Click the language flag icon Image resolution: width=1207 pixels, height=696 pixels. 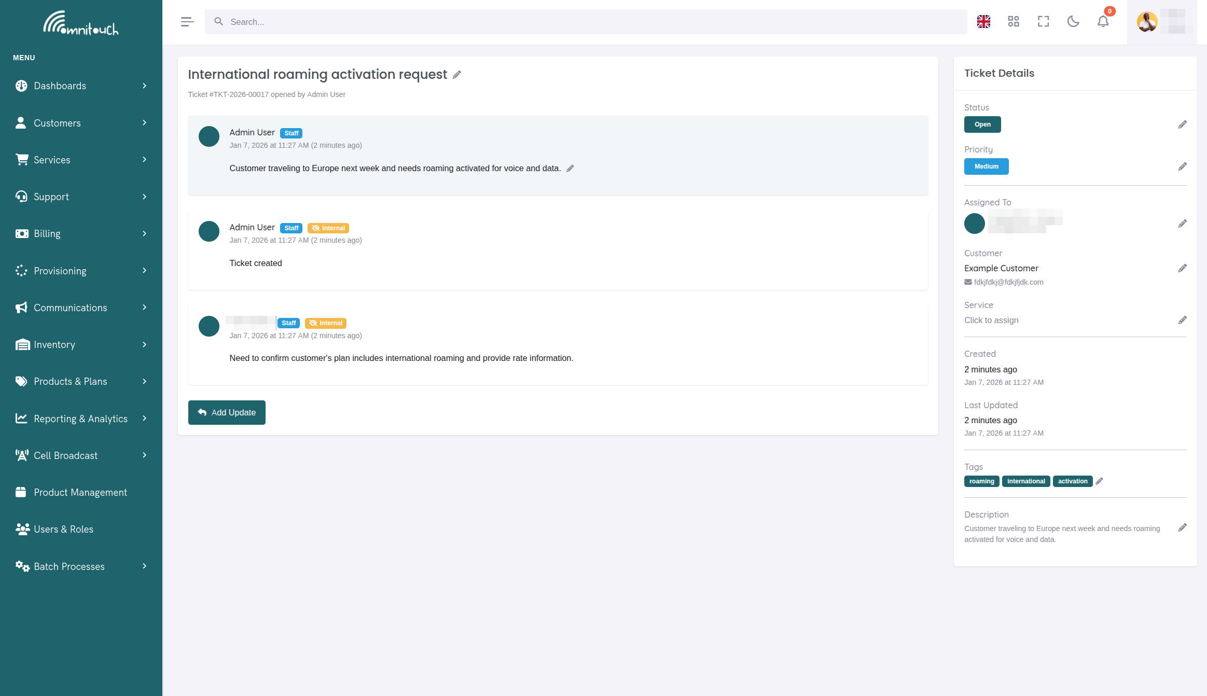(983, 21)
